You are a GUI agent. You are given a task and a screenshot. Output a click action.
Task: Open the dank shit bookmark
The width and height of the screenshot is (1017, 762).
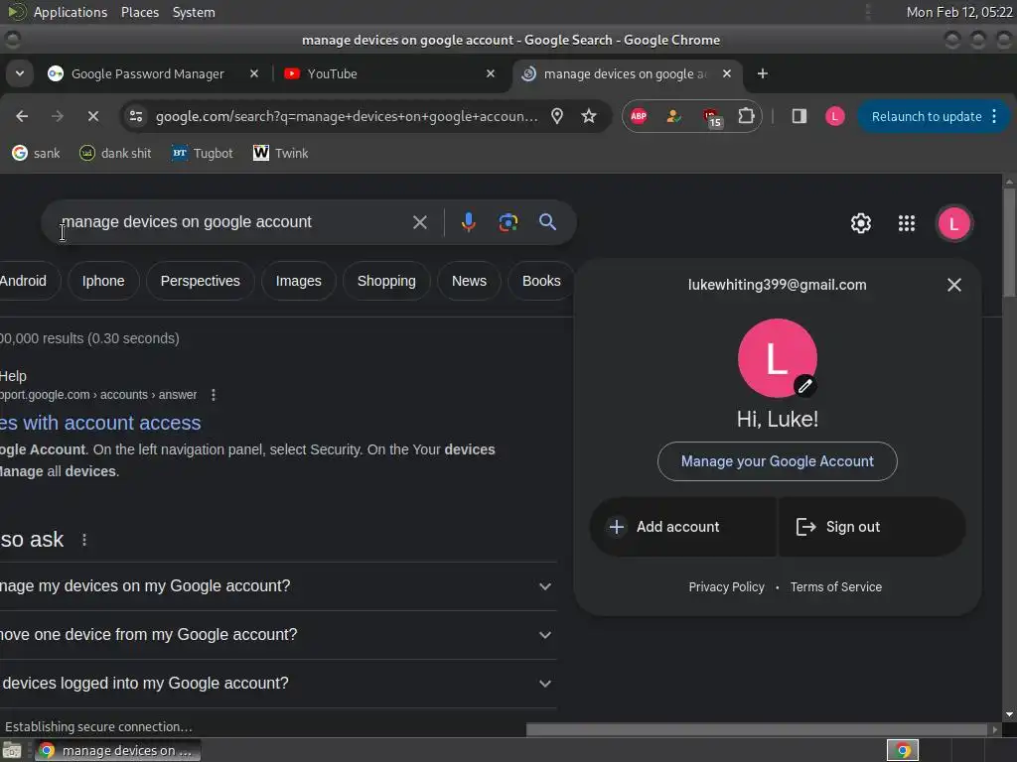[115, 153]
